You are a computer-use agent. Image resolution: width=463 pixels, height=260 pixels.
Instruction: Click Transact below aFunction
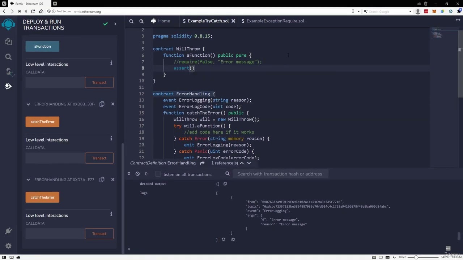coord(99,82)
